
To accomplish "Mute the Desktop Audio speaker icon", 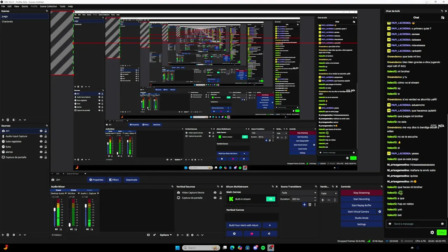I will pyautogui.click(x=56, y=229).
